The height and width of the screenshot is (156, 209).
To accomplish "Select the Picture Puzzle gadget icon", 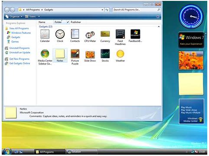I will tap(75, 54).
